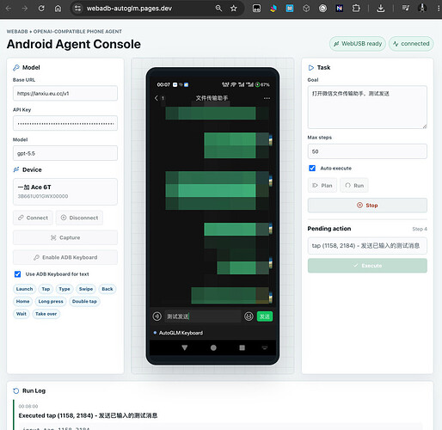Bookmark this page with the star icon
Screen dimensions: 442x430
click(234, 9)
